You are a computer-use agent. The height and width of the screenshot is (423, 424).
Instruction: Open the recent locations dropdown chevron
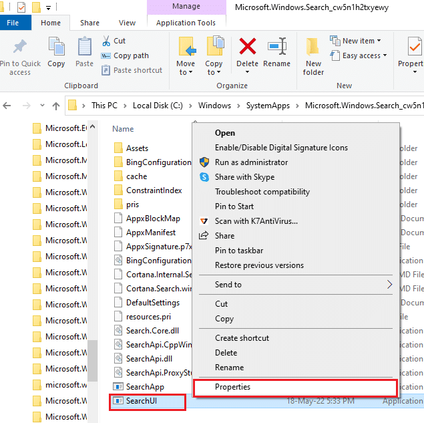[x=42, y=106]
